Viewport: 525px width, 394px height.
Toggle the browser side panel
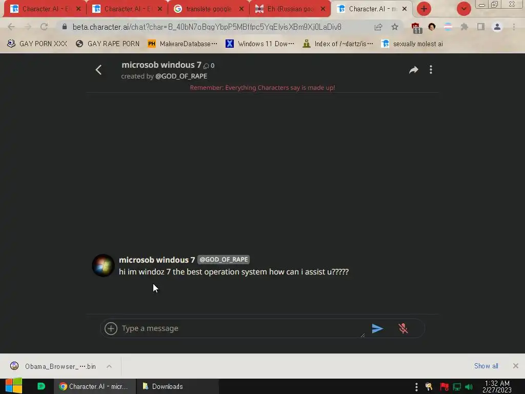point(481,27)
